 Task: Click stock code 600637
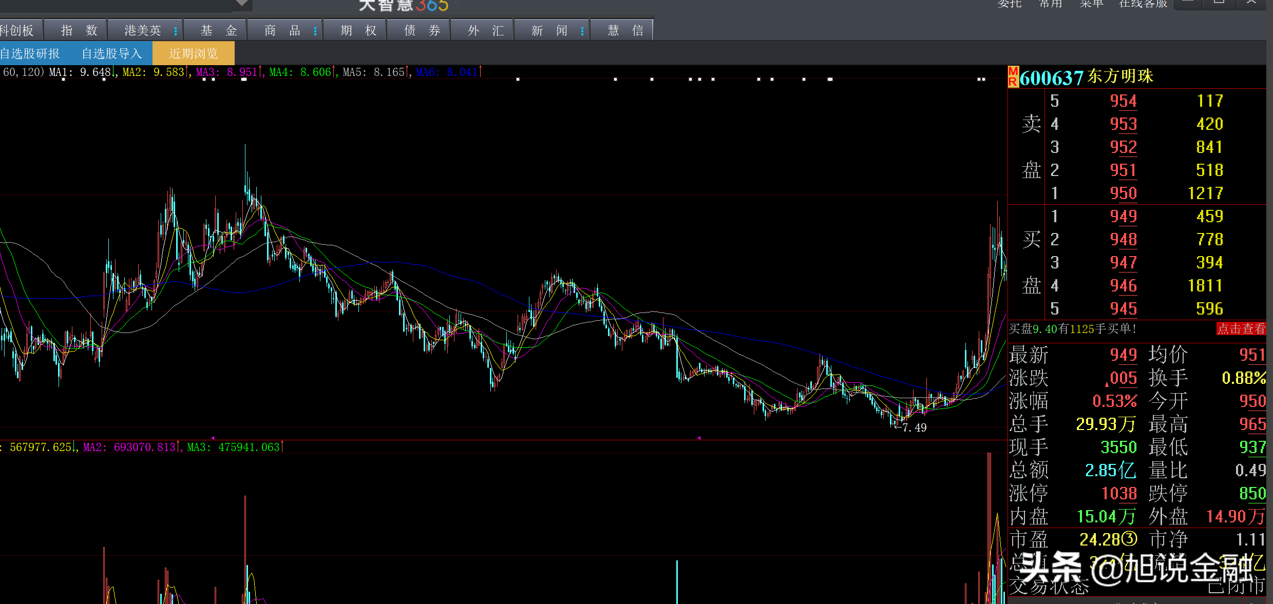(x=1051, y=78)
